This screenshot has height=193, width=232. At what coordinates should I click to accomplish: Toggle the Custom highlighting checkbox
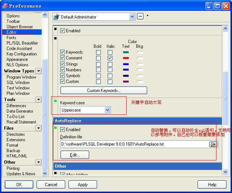click(62, 81)
